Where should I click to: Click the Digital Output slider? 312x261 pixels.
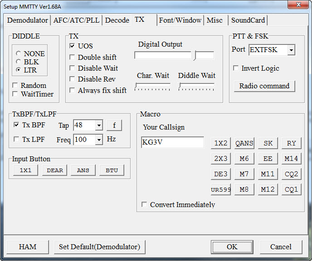174,55
